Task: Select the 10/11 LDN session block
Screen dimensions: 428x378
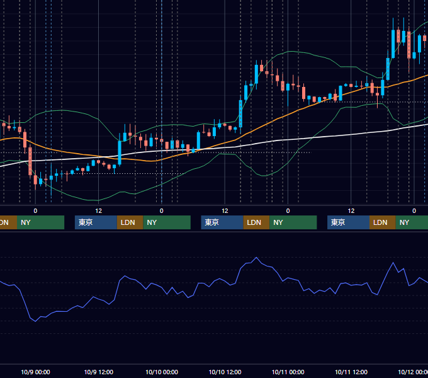Action: click(x=383, y=222)
